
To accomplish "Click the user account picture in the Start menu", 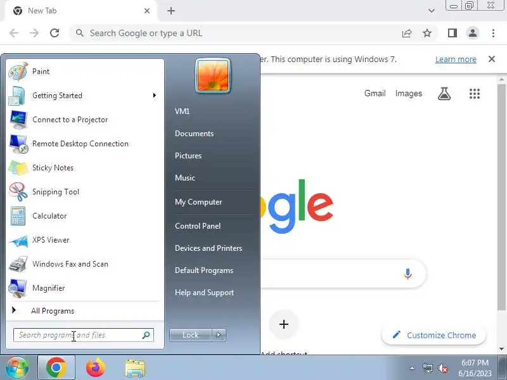I will pyautogui.click(x=213, y=76).
